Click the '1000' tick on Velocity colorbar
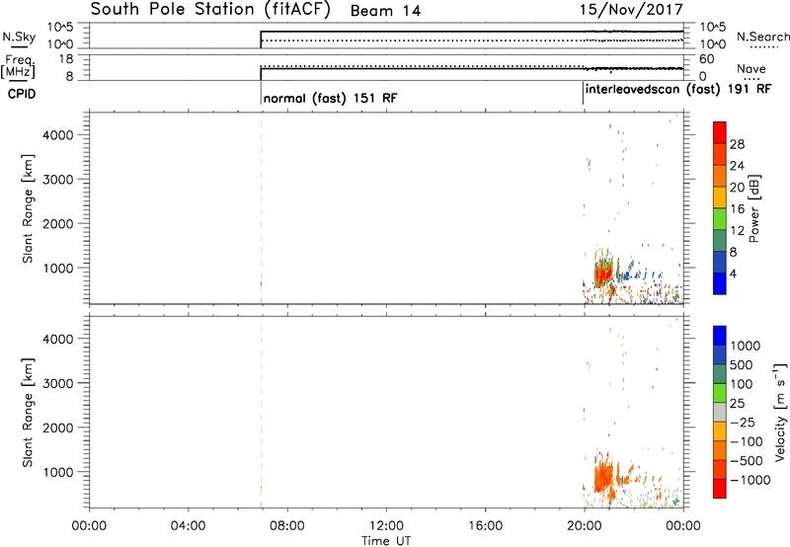This screenshot has width=790, height=547. (x=746, y=346)
